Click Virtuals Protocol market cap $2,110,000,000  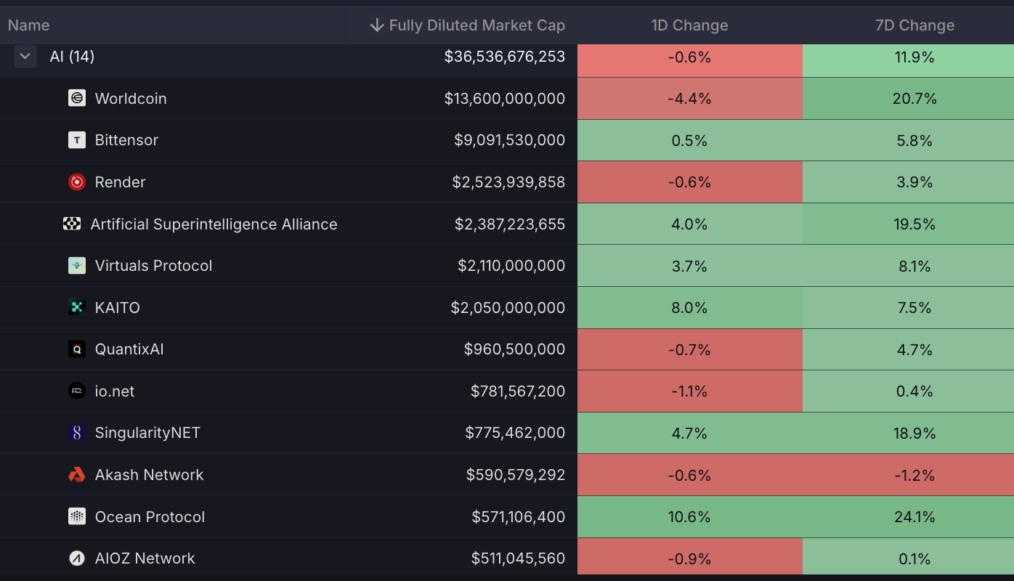click(x=511, y=266)
